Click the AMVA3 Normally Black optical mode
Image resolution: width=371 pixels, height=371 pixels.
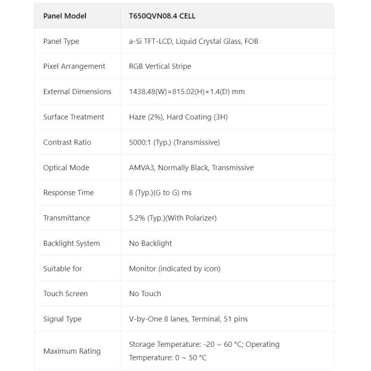[x=191, y=168]
